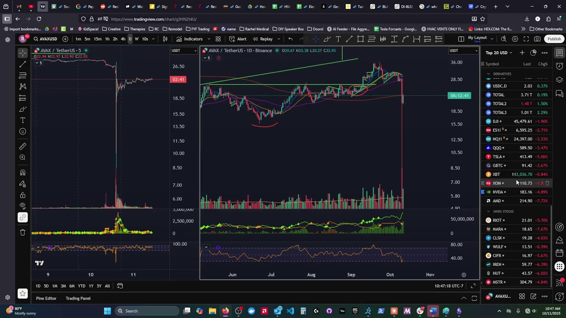Screen dimensions: 566x318
Task: Select the crosshair cursor tool in left sidebar
Action: pyautogui.click(x=23, y=53)
